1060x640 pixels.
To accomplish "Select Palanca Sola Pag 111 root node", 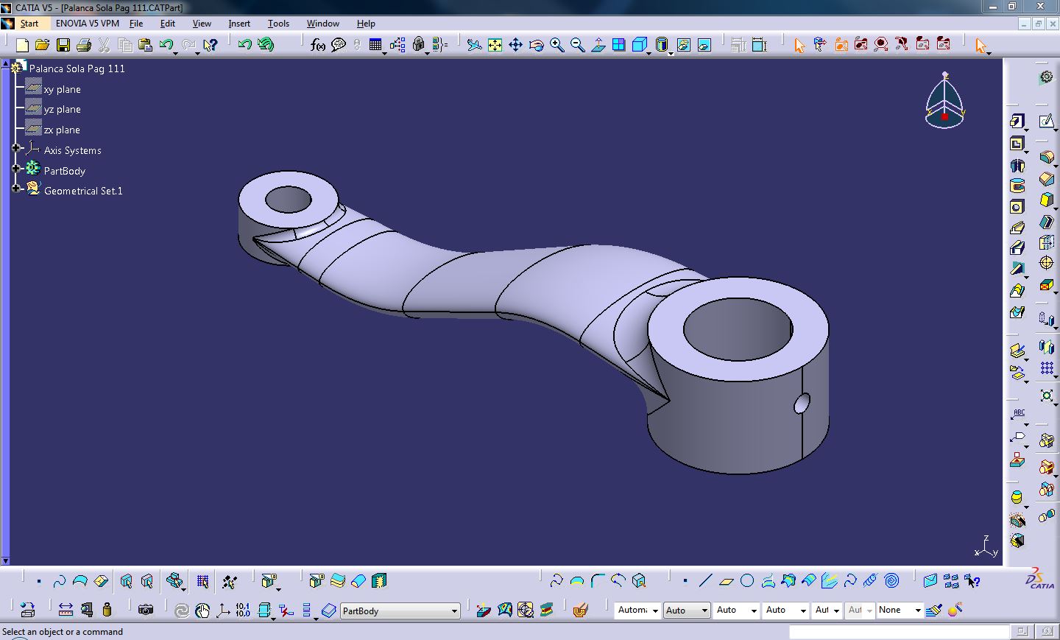I will tap(77, 68).
